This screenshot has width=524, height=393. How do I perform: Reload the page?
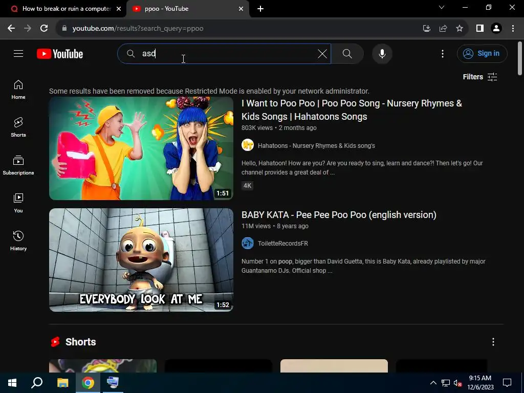point(44,29)
